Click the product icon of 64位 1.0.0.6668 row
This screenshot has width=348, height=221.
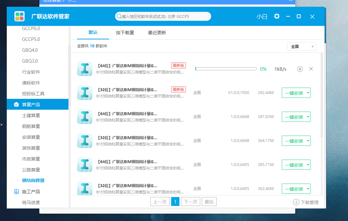pyautogui.click(x=84, y=116)
